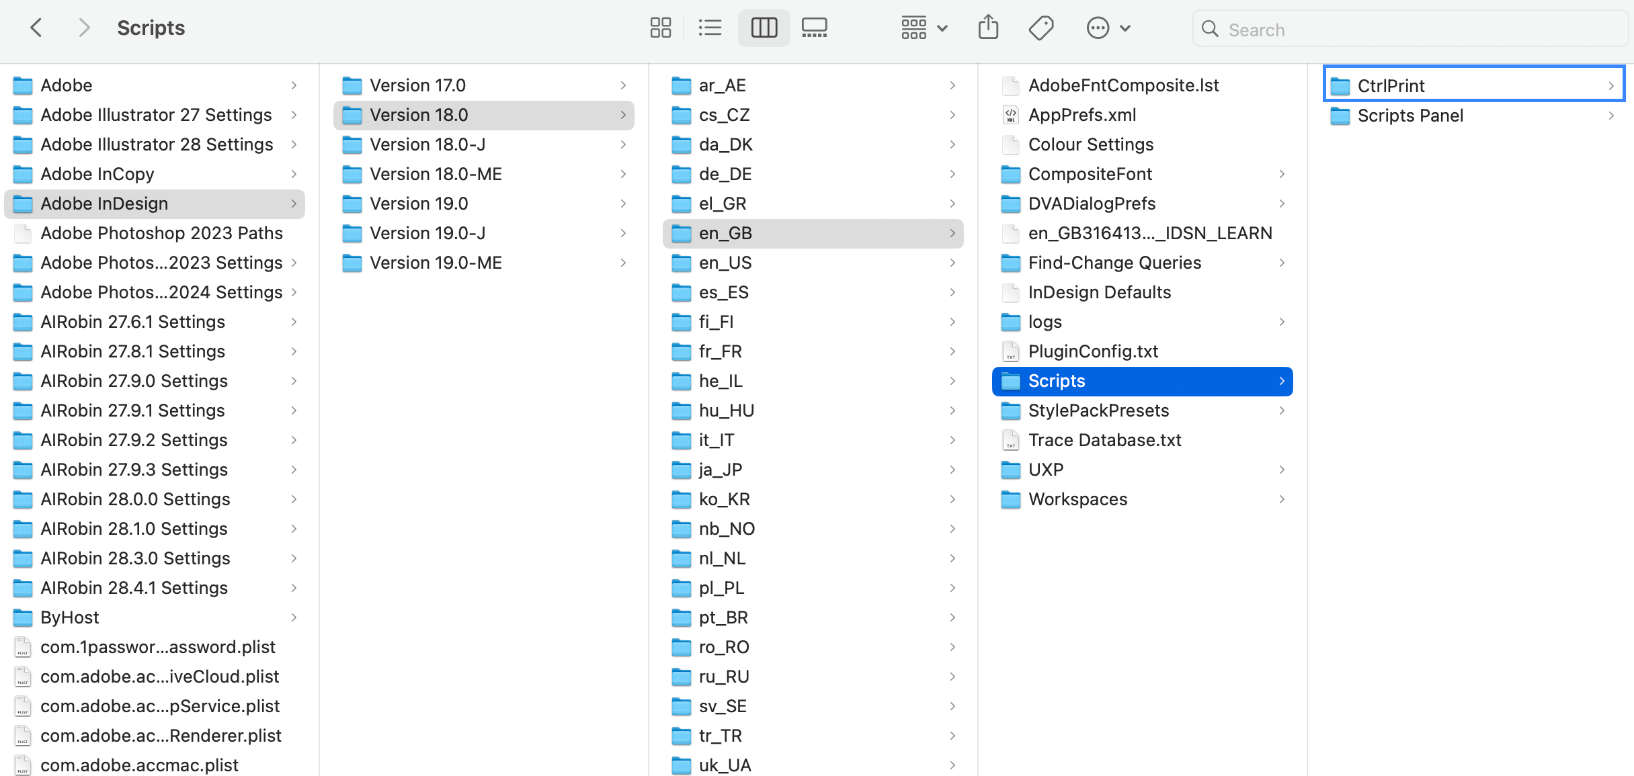Expand the CtrlPrint folder chevron

(x=1611, y=85)
